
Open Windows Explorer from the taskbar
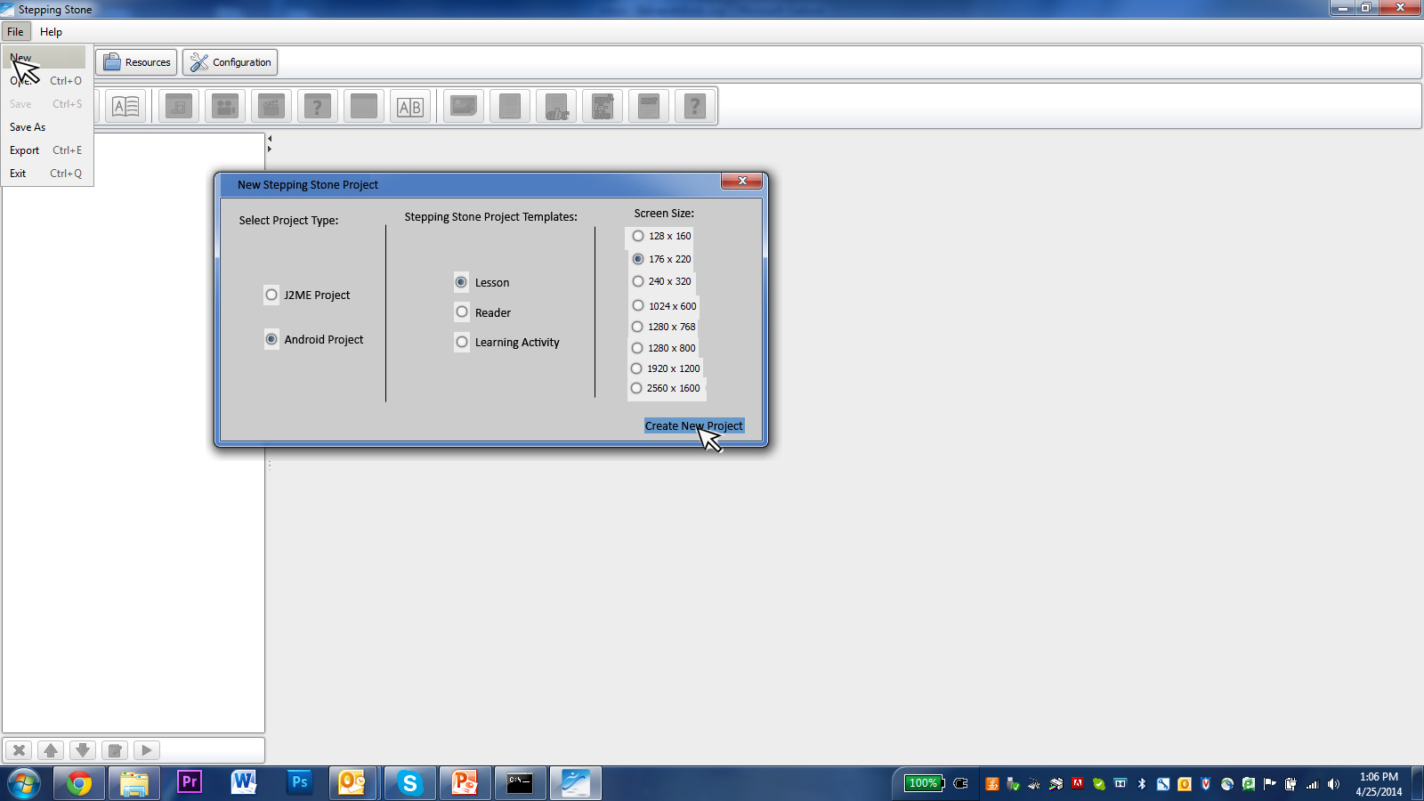coord(134,783)
